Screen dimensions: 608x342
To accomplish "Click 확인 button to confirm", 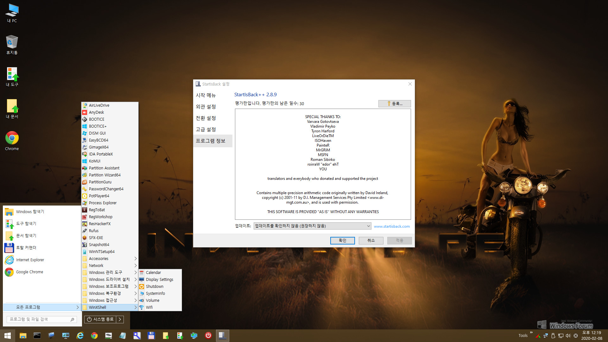I will (x=342, y=240).
